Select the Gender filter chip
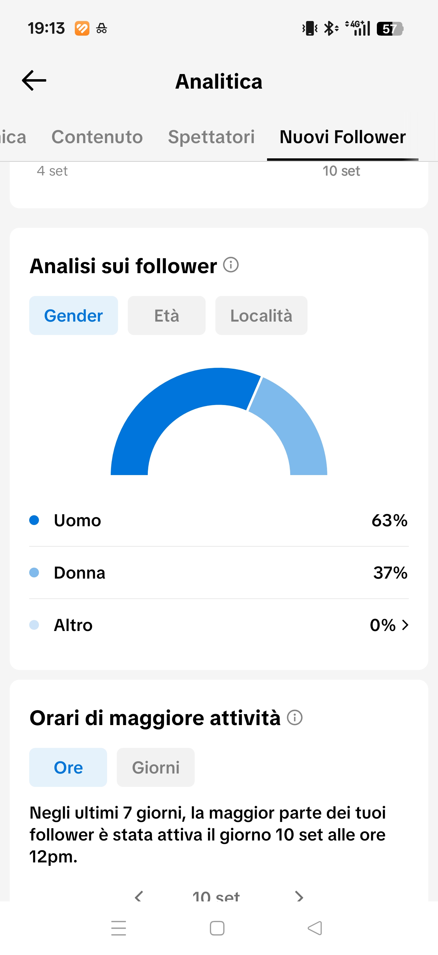This screenshot has height=955, width=438. 74,315
